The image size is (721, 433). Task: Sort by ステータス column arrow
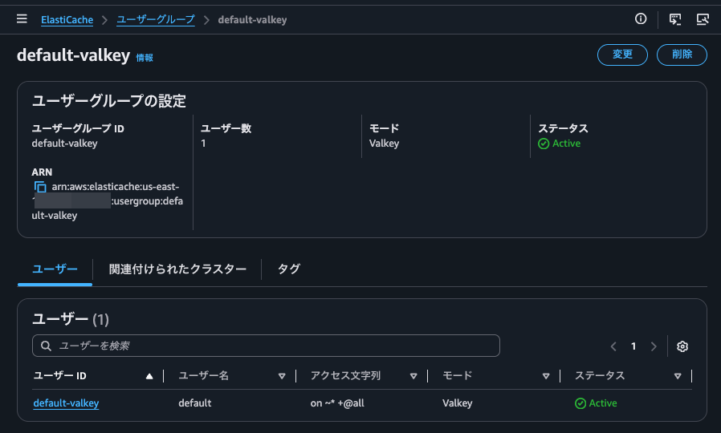click(678, 376)
